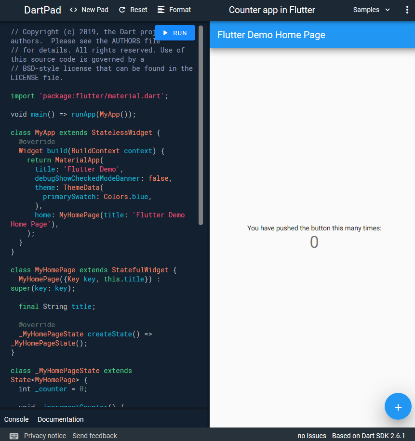
Task: Switch to the Documentation tab
Action: point(61,419)
